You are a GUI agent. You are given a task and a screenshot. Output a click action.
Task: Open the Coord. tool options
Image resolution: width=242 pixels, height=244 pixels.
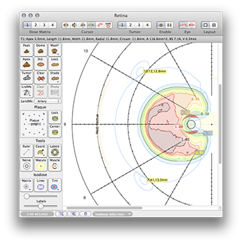click(x=40, y=151)
